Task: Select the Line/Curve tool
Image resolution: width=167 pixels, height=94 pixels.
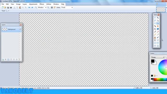Action: click(158, 40)
